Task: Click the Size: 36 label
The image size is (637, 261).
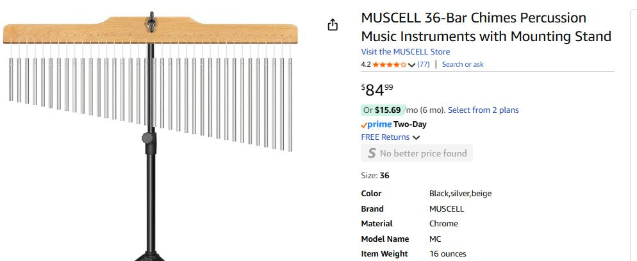Action: pos(376,175)
